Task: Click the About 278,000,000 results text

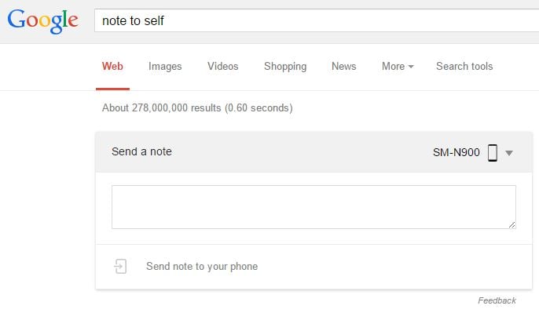Action: tap(197, 107)
